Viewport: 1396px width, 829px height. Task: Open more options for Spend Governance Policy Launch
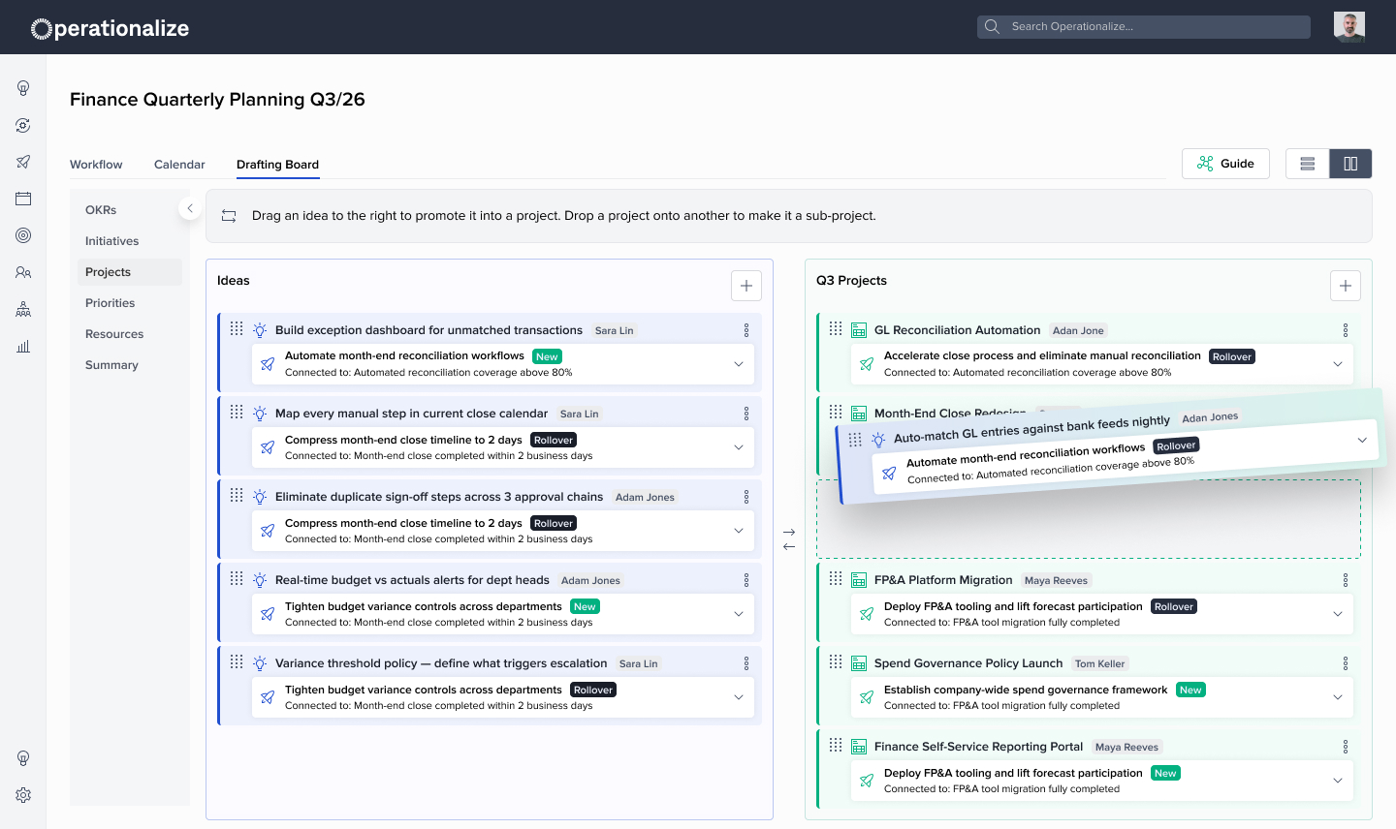(x=1346, y=663)
